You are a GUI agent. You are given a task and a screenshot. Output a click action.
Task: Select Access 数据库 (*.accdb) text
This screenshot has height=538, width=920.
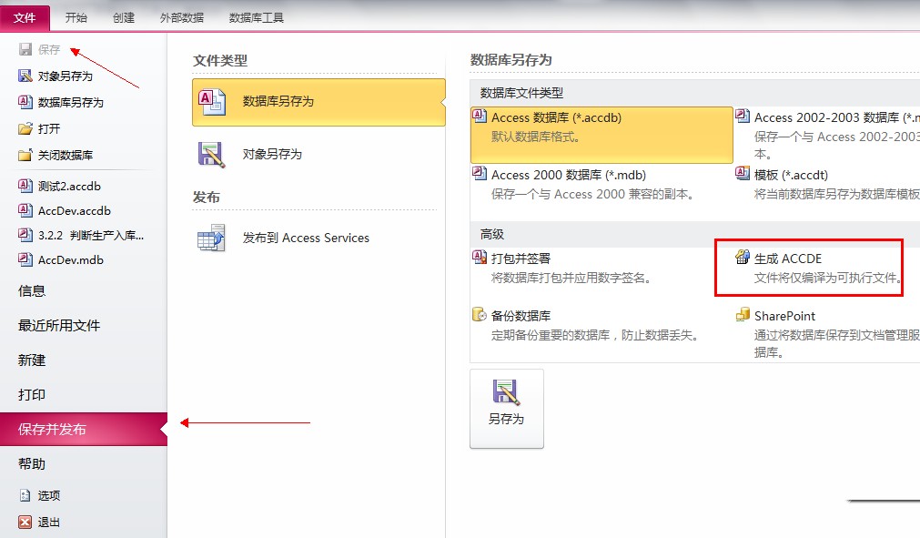pyautogui.click(x=556, y=118)
